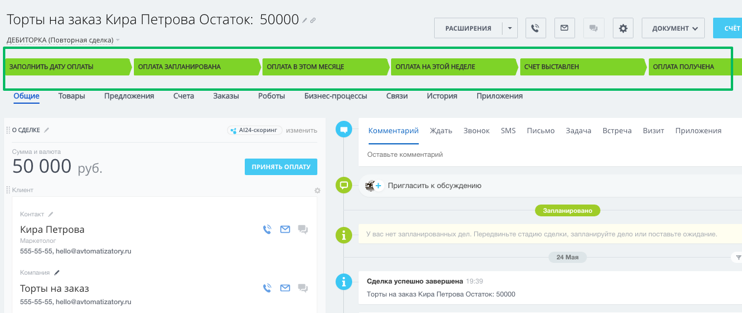
Task: Expand the РАСШИРЕНИЯ dropdown arrow
Action: click(510, 28)
